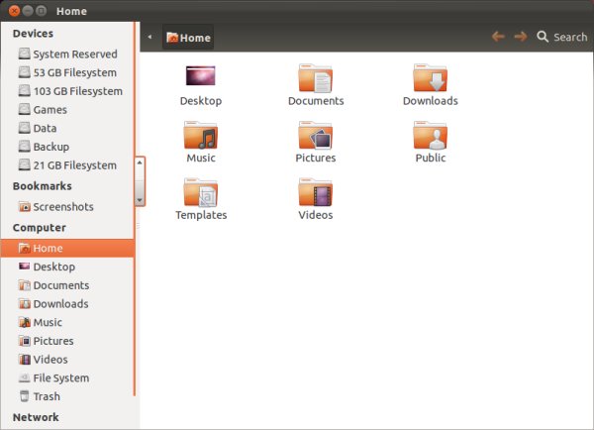This screenshot has width=594, height=430.
Task: Click the Bookmarks section header
Action: coord(42,186)
